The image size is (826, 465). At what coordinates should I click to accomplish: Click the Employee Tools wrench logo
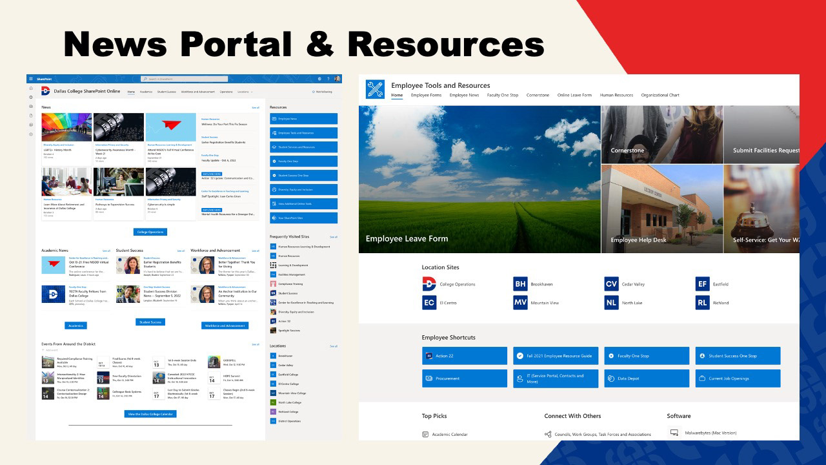pos(375,89)
